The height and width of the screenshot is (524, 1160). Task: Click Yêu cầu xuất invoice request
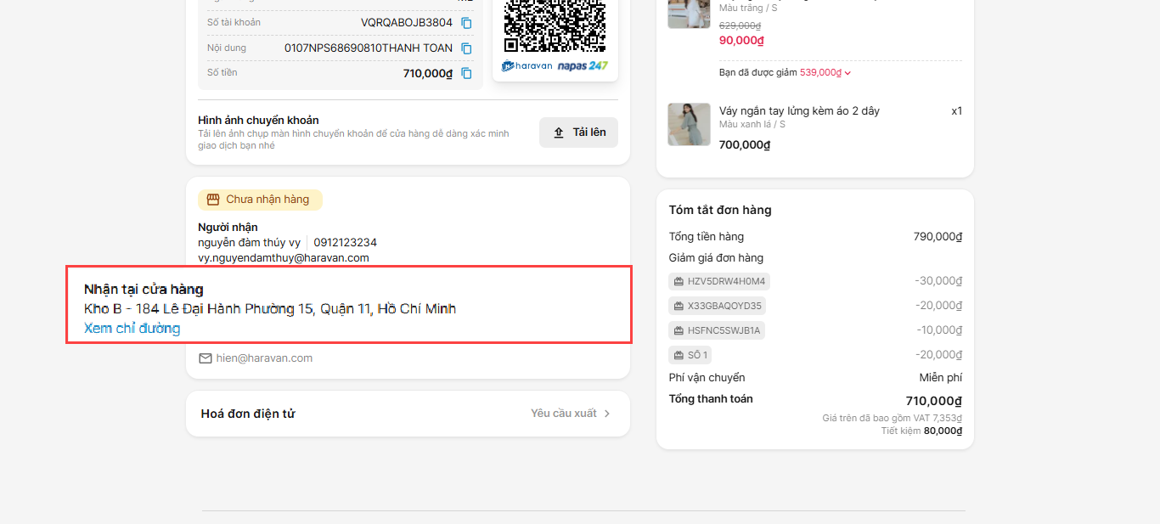[x=564, y=414]
